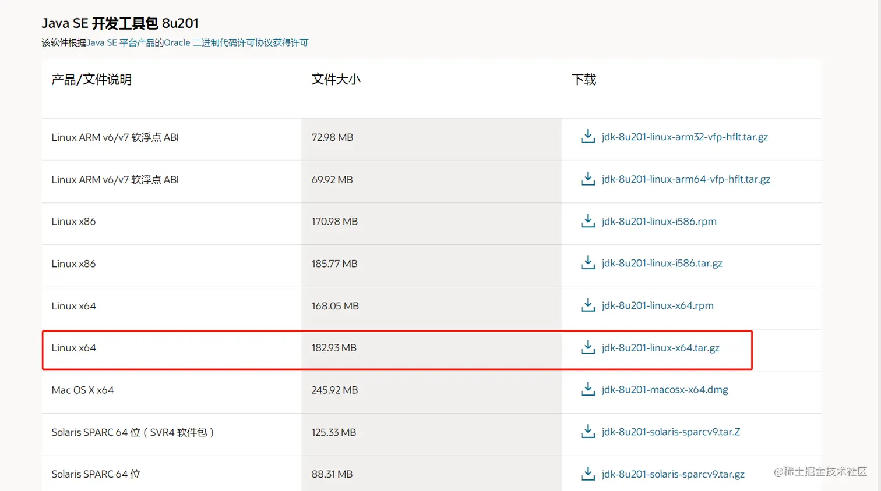
Task: Click the '文件大小' column header
Action: pyautogui.click(x=336, y=80)
